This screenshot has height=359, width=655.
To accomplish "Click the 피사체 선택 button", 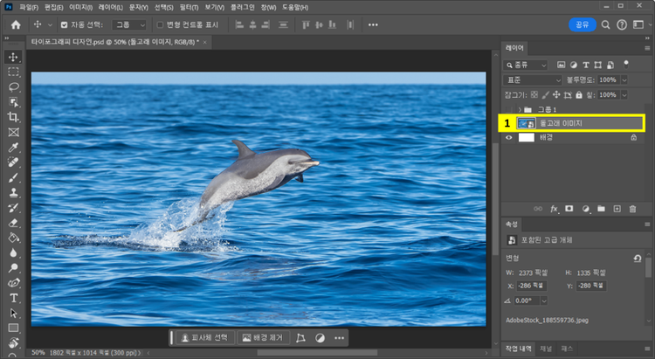I will point(206,337).
